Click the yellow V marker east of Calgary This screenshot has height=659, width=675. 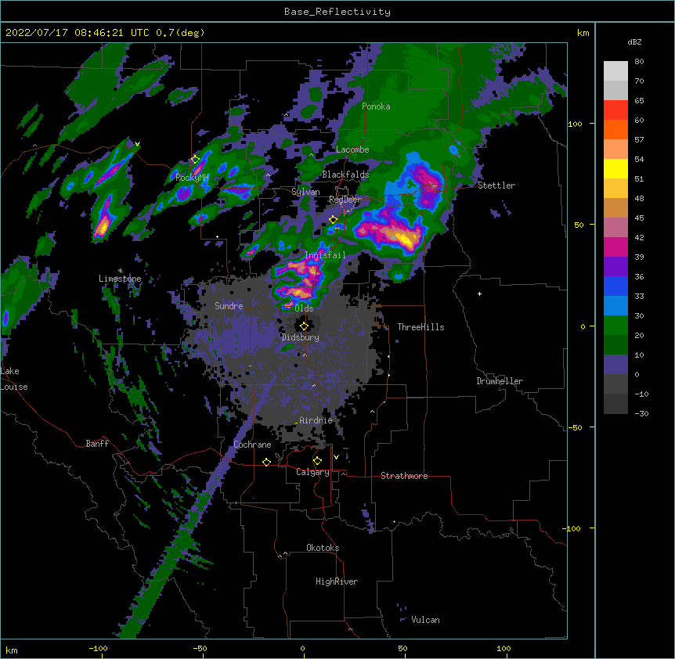[336, 457]
